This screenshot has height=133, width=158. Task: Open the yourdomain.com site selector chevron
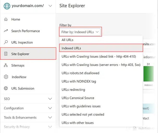50,6
